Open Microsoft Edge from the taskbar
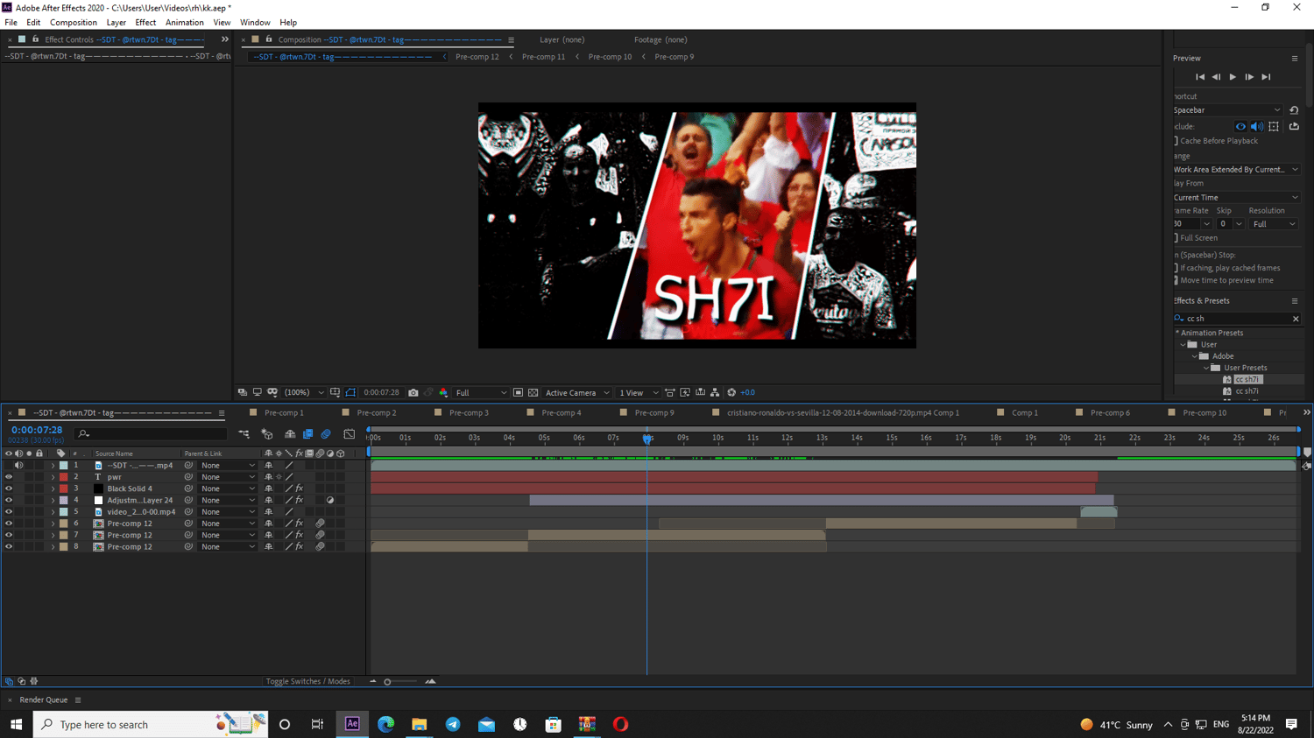The height and width of the screenshot is (738, 1314). 385,724
